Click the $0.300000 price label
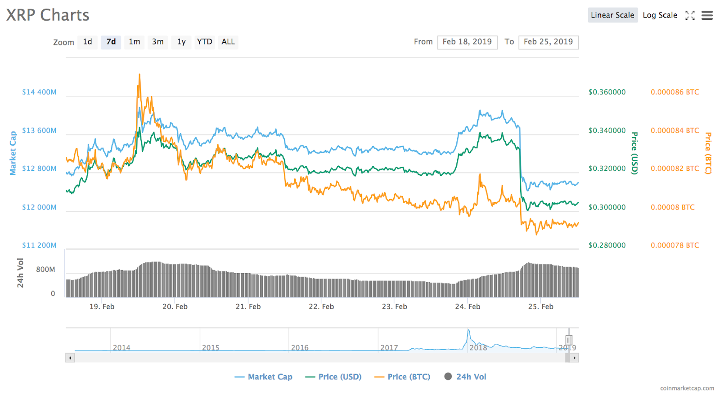 tap(607, 207)
